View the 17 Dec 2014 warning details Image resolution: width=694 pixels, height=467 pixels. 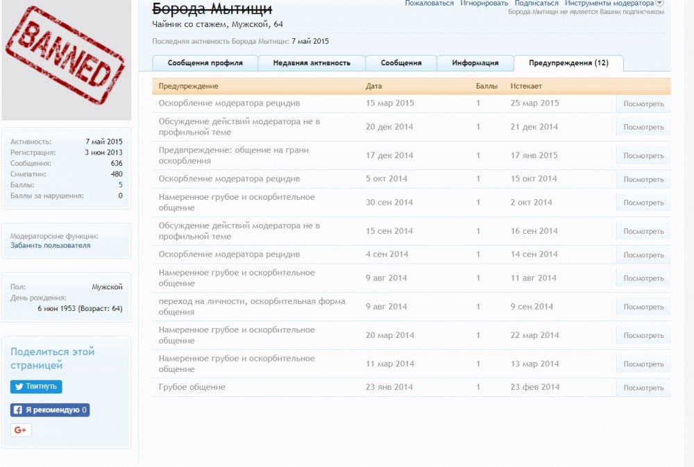(x=643, y=156)
